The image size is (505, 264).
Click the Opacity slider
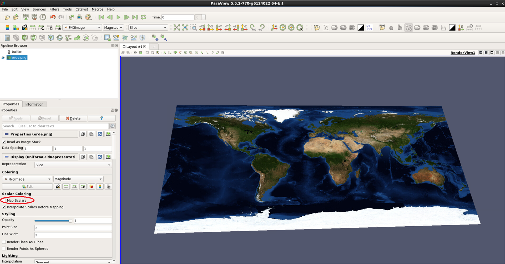tap(53, 221)
